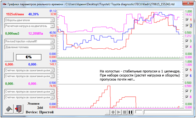Open the Revised Injection volume#1 dropdown
The image size is (196, 118).
[x=30, y=41]
